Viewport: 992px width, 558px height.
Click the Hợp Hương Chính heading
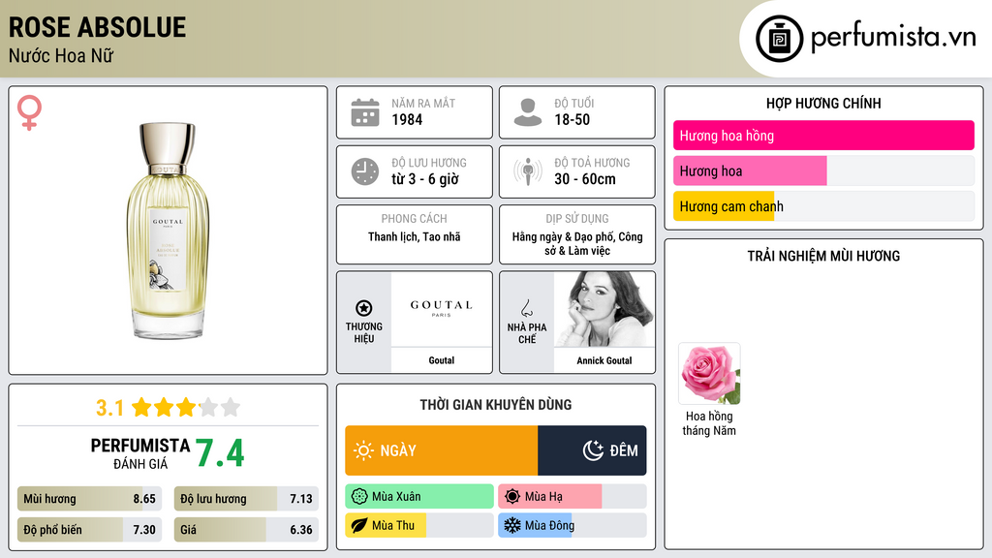coord(823,103)
